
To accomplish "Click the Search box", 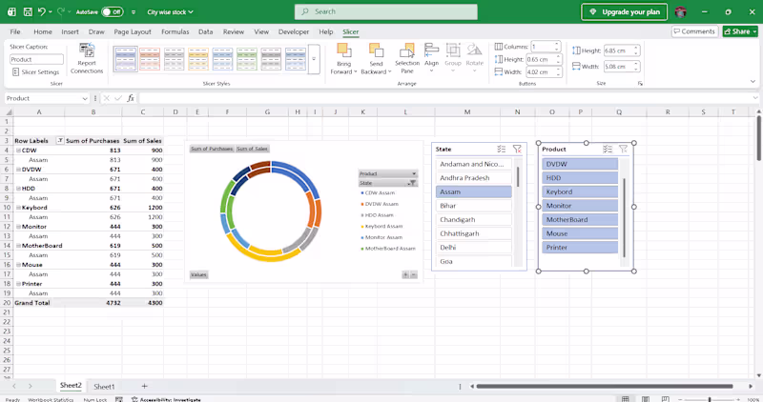I will pyautogui.click(x=386, y=11).
